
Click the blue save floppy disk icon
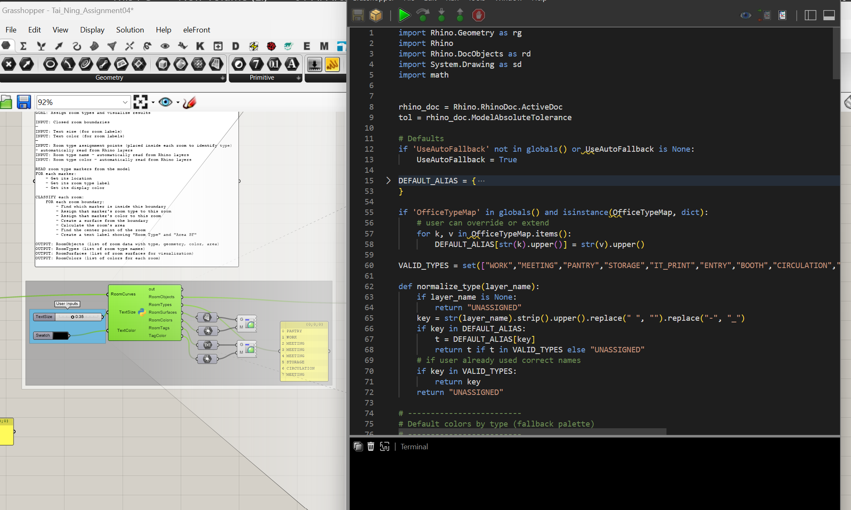click(x=24, y=102)
